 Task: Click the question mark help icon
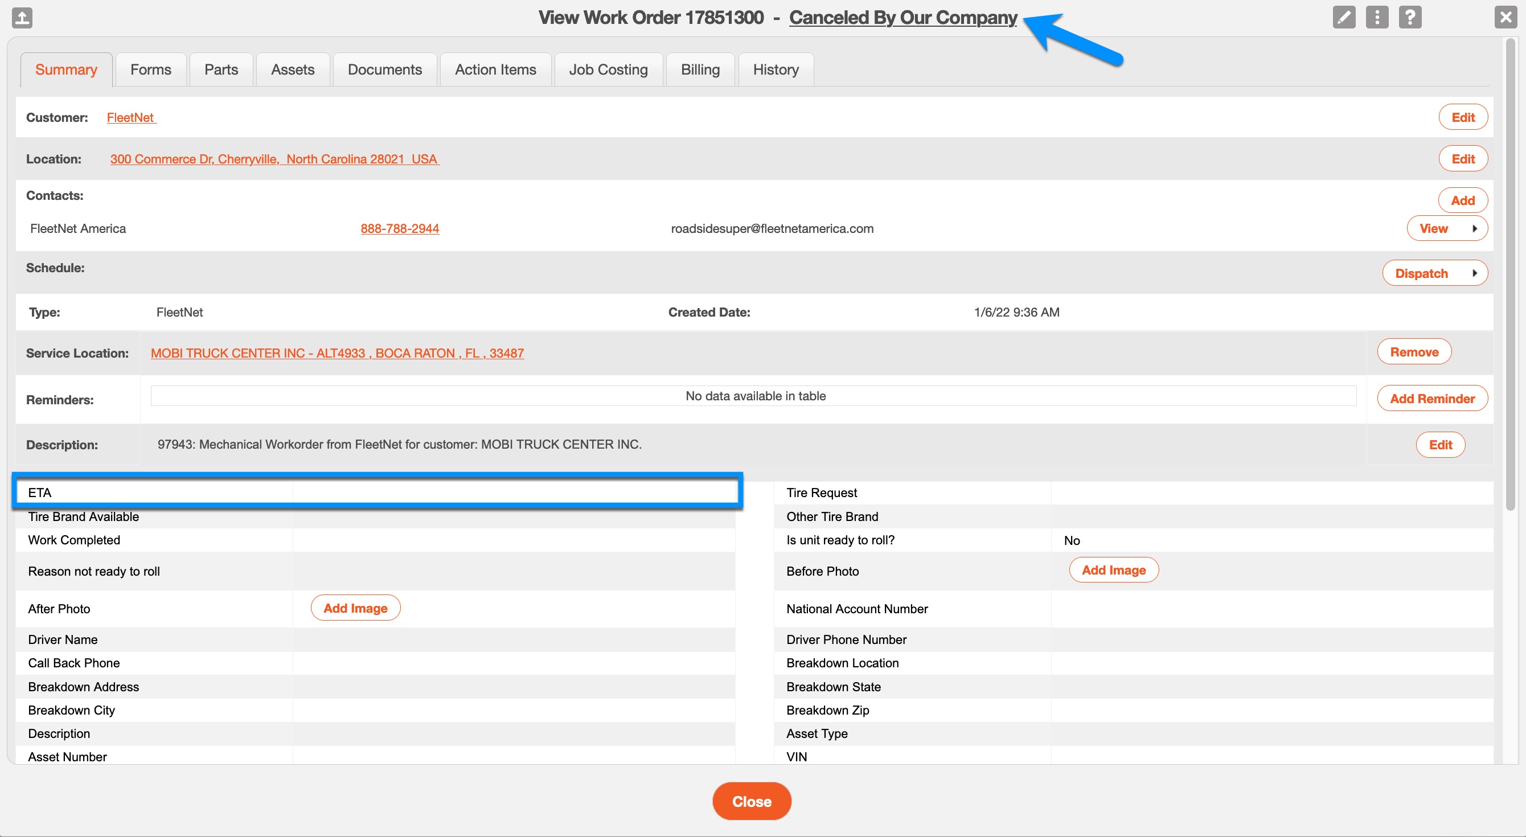(x=1410, y=17)
